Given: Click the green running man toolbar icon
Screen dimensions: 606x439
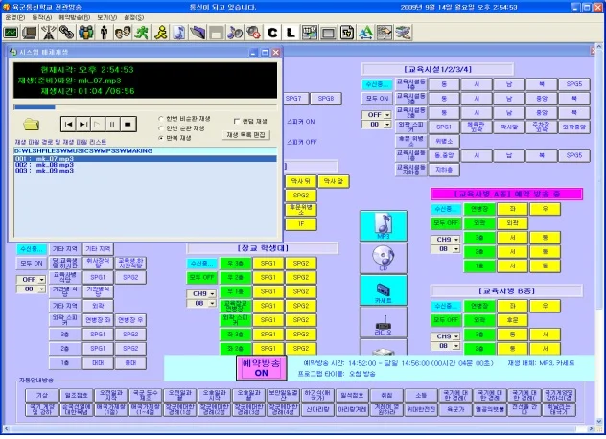Looking at the screenshot, I should (142, 33).
